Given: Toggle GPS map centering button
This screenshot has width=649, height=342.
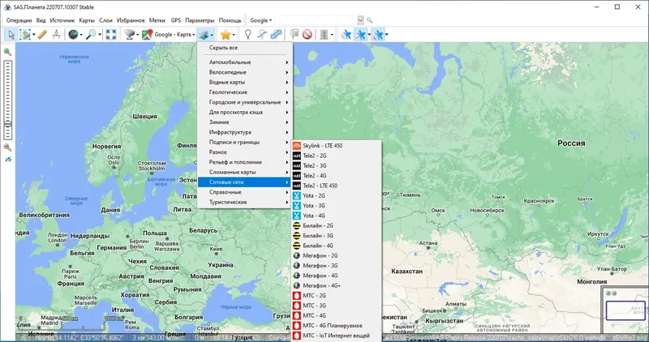Looking at the screenshot, I should coord(377,35).
